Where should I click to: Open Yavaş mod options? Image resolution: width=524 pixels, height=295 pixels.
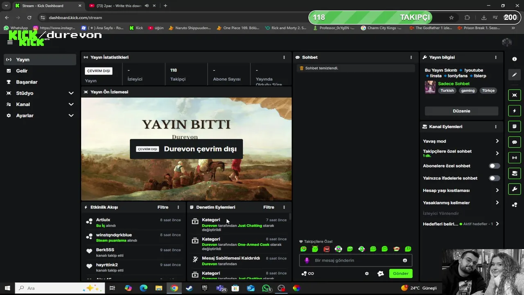point(461,141)
